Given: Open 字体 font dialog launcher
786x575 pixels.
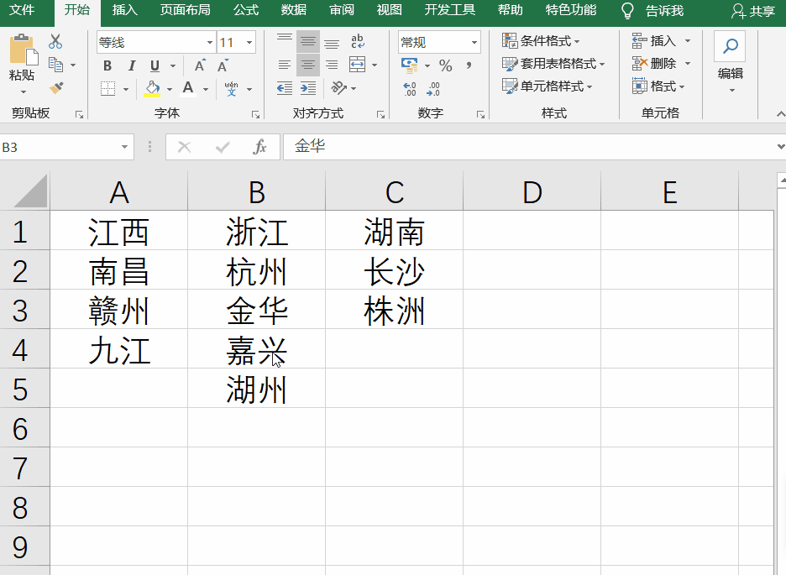Looking at the screenshot, I should 255,115.
